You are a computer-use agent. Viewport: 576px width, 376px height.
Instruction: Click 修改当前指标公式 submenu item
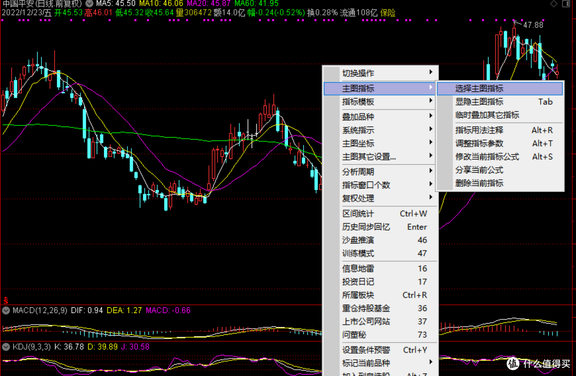pos(500,157)
